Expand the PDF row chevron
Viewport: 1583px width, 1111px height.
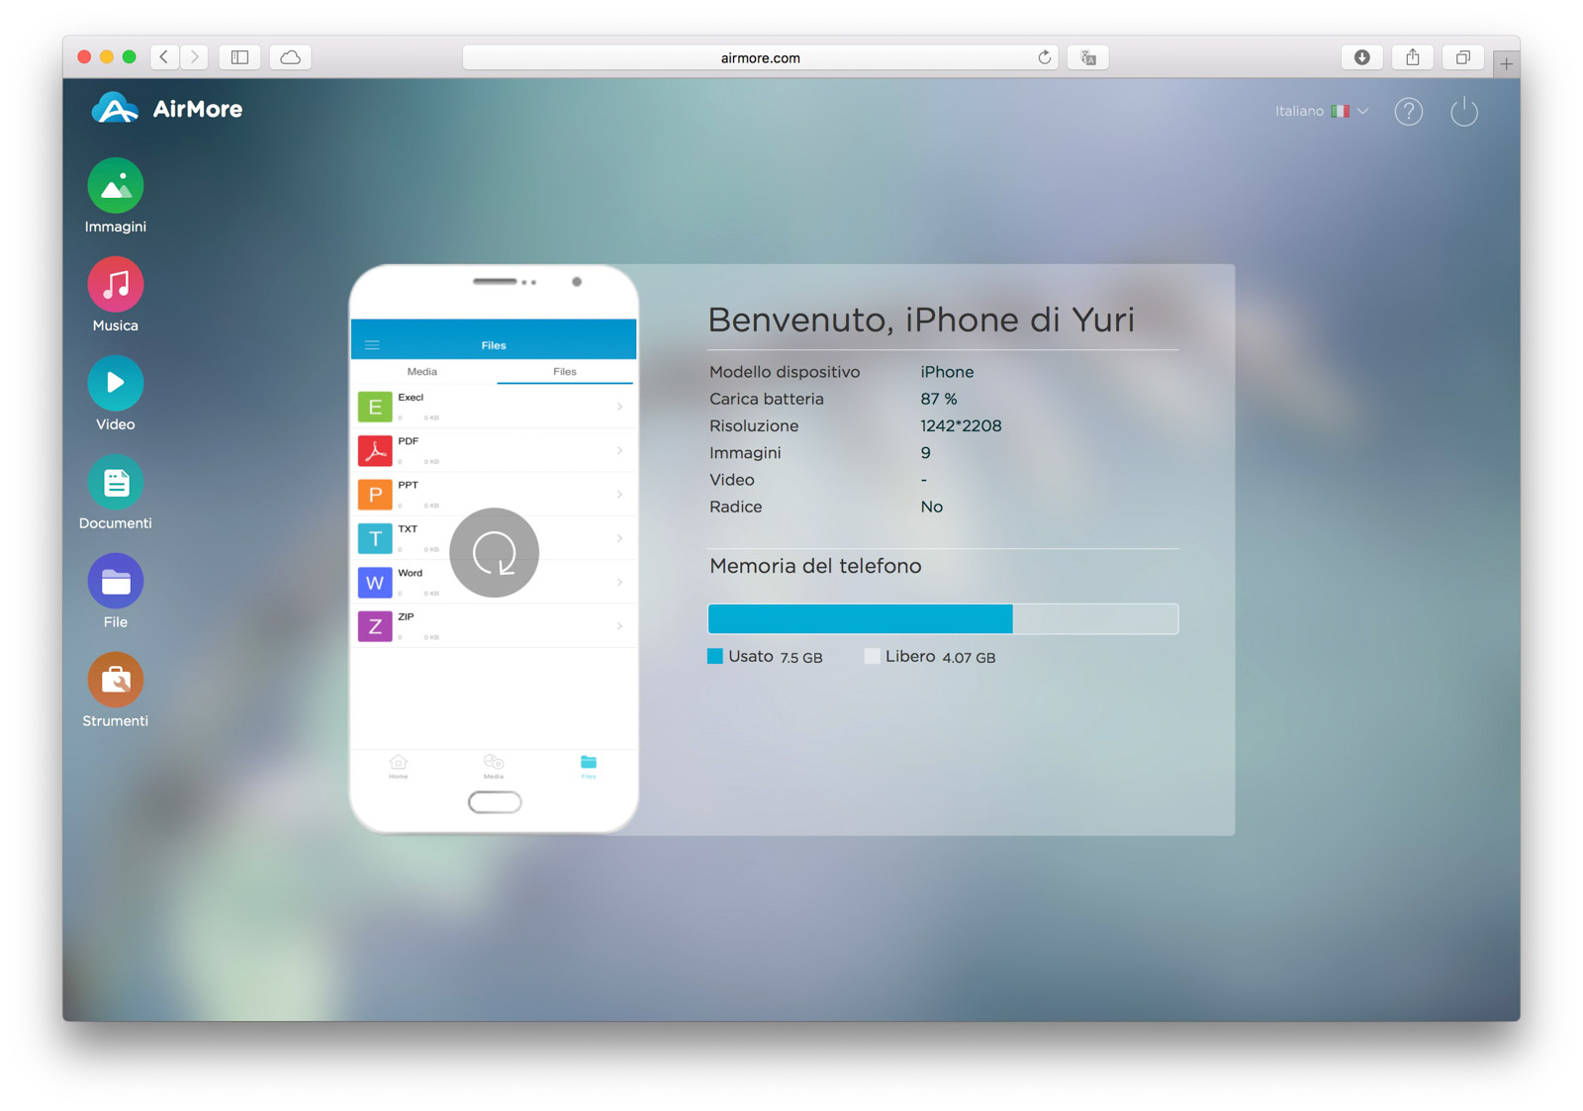pyautogui.click(x=620, y=450)
